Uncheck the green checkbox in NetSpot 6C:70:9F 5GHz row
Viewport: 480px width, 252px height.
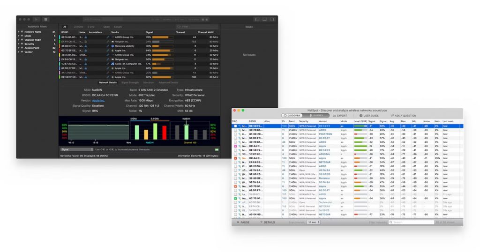235,198
